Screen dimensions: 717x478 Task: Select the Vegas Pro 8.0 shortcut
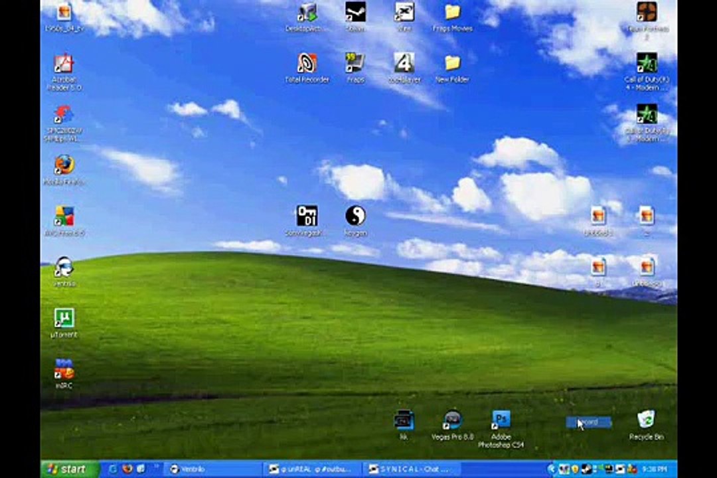(x=452, y=425)
